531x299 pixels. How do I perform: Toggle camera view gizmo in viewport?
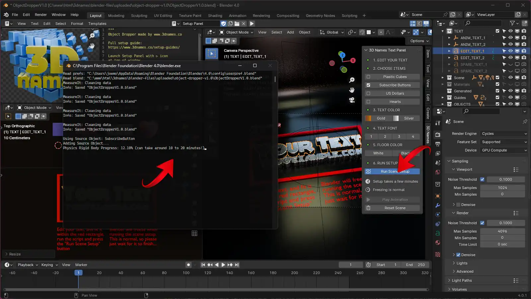click(x=352, y=100)
